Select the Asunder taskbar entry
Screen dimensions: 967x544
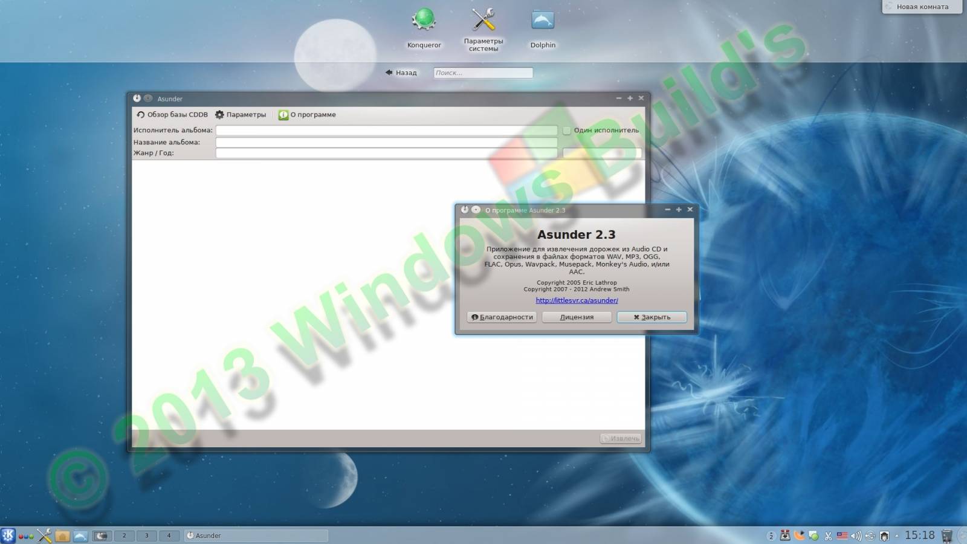pyautogui.click(x=256, y=536)
